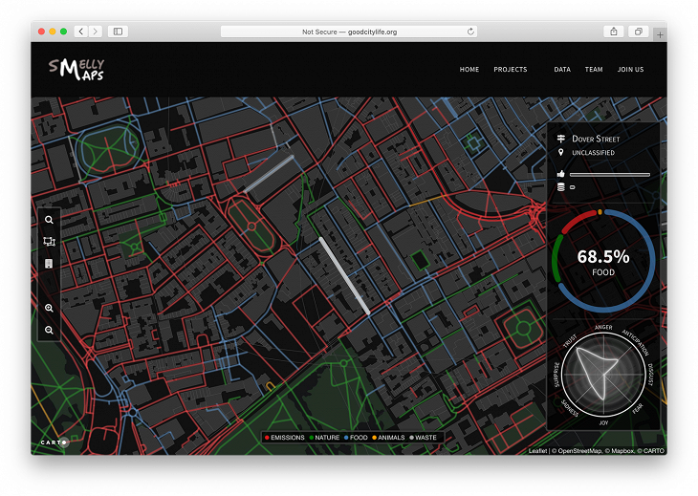Viewport: 698px width, 496px height.
Task: Go to the Home page
Action: [x=469, y=70]
